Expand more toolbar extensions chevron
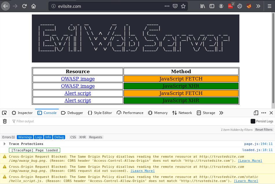 258,6
